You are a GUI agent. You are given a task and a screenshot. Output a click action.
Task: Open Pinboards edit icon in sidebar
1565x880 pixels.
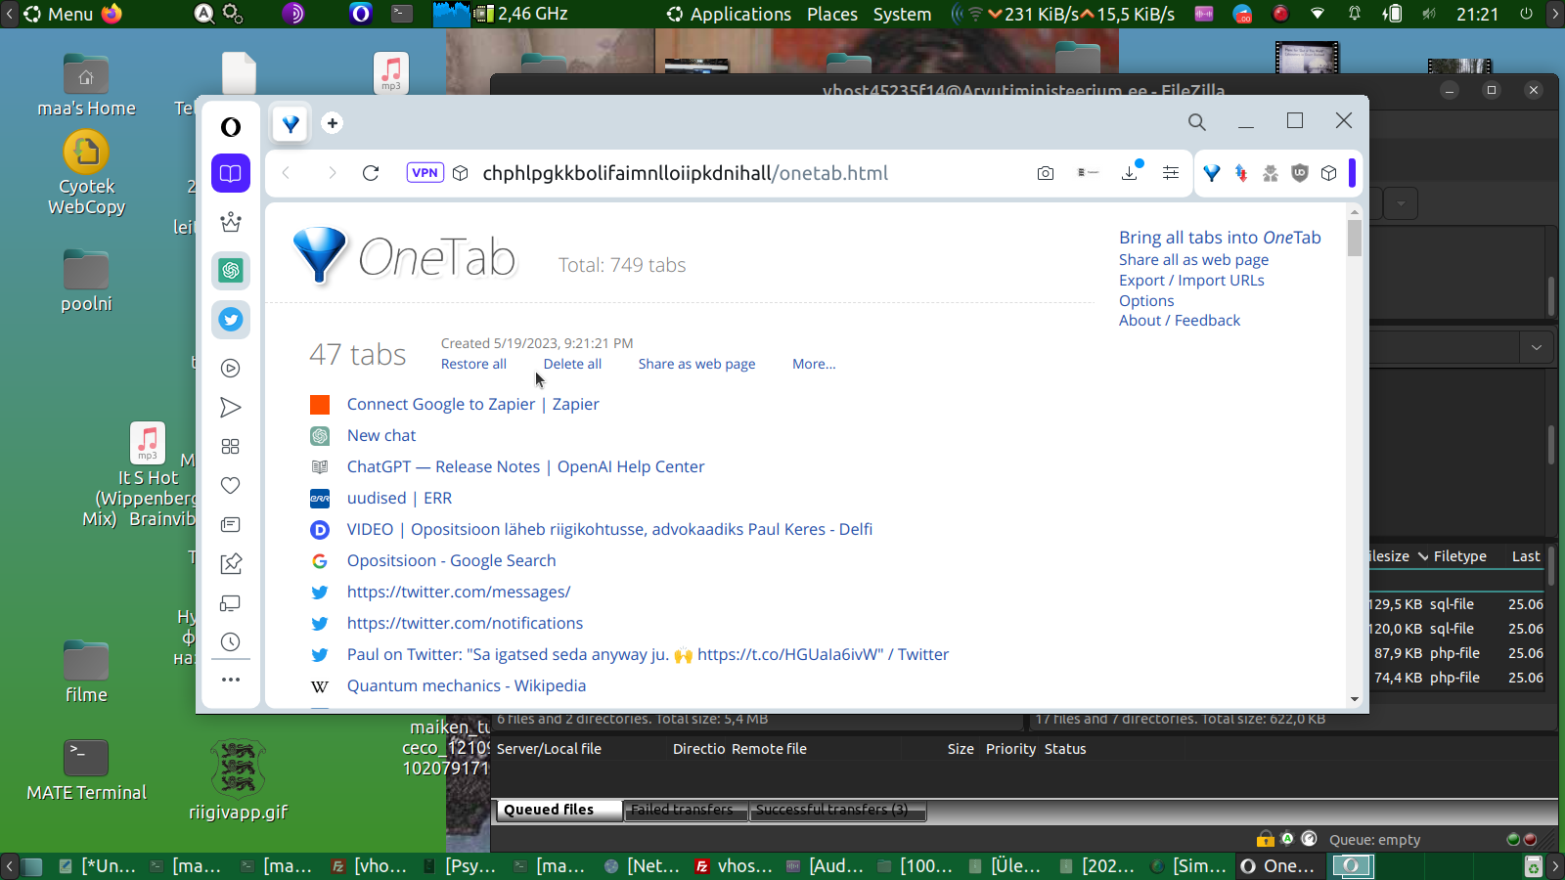point(231,564)
